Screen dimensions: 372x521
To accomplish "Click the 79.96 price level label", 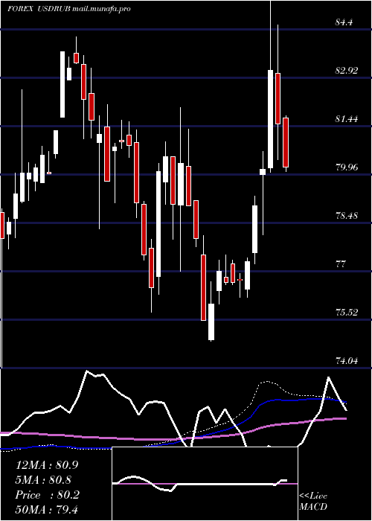I will tap(347, 167).
